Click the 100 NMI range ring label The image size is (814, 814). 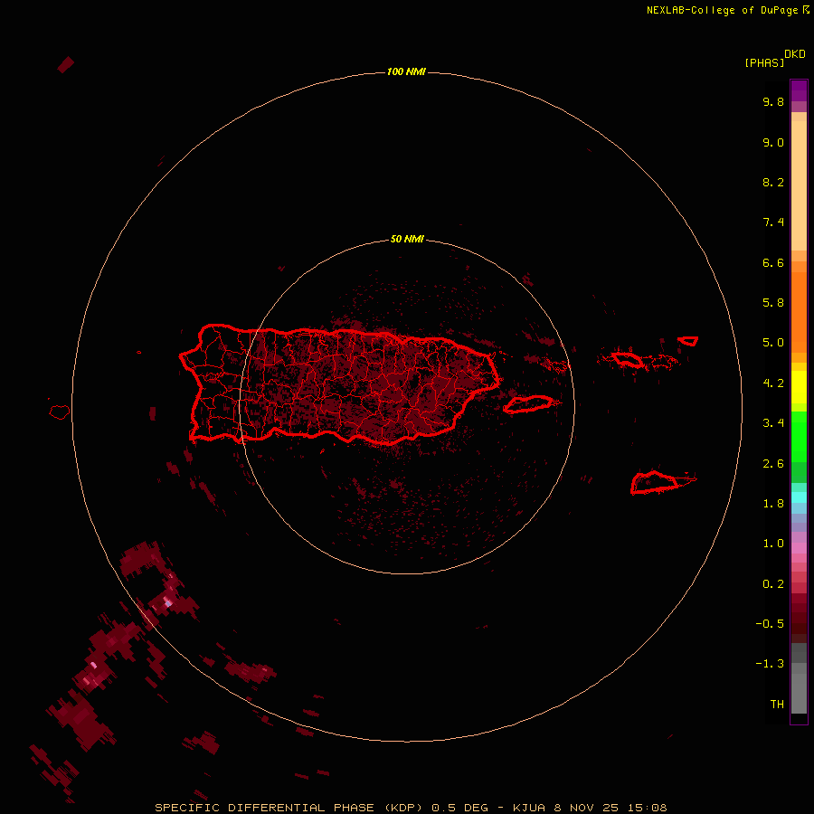406,71
